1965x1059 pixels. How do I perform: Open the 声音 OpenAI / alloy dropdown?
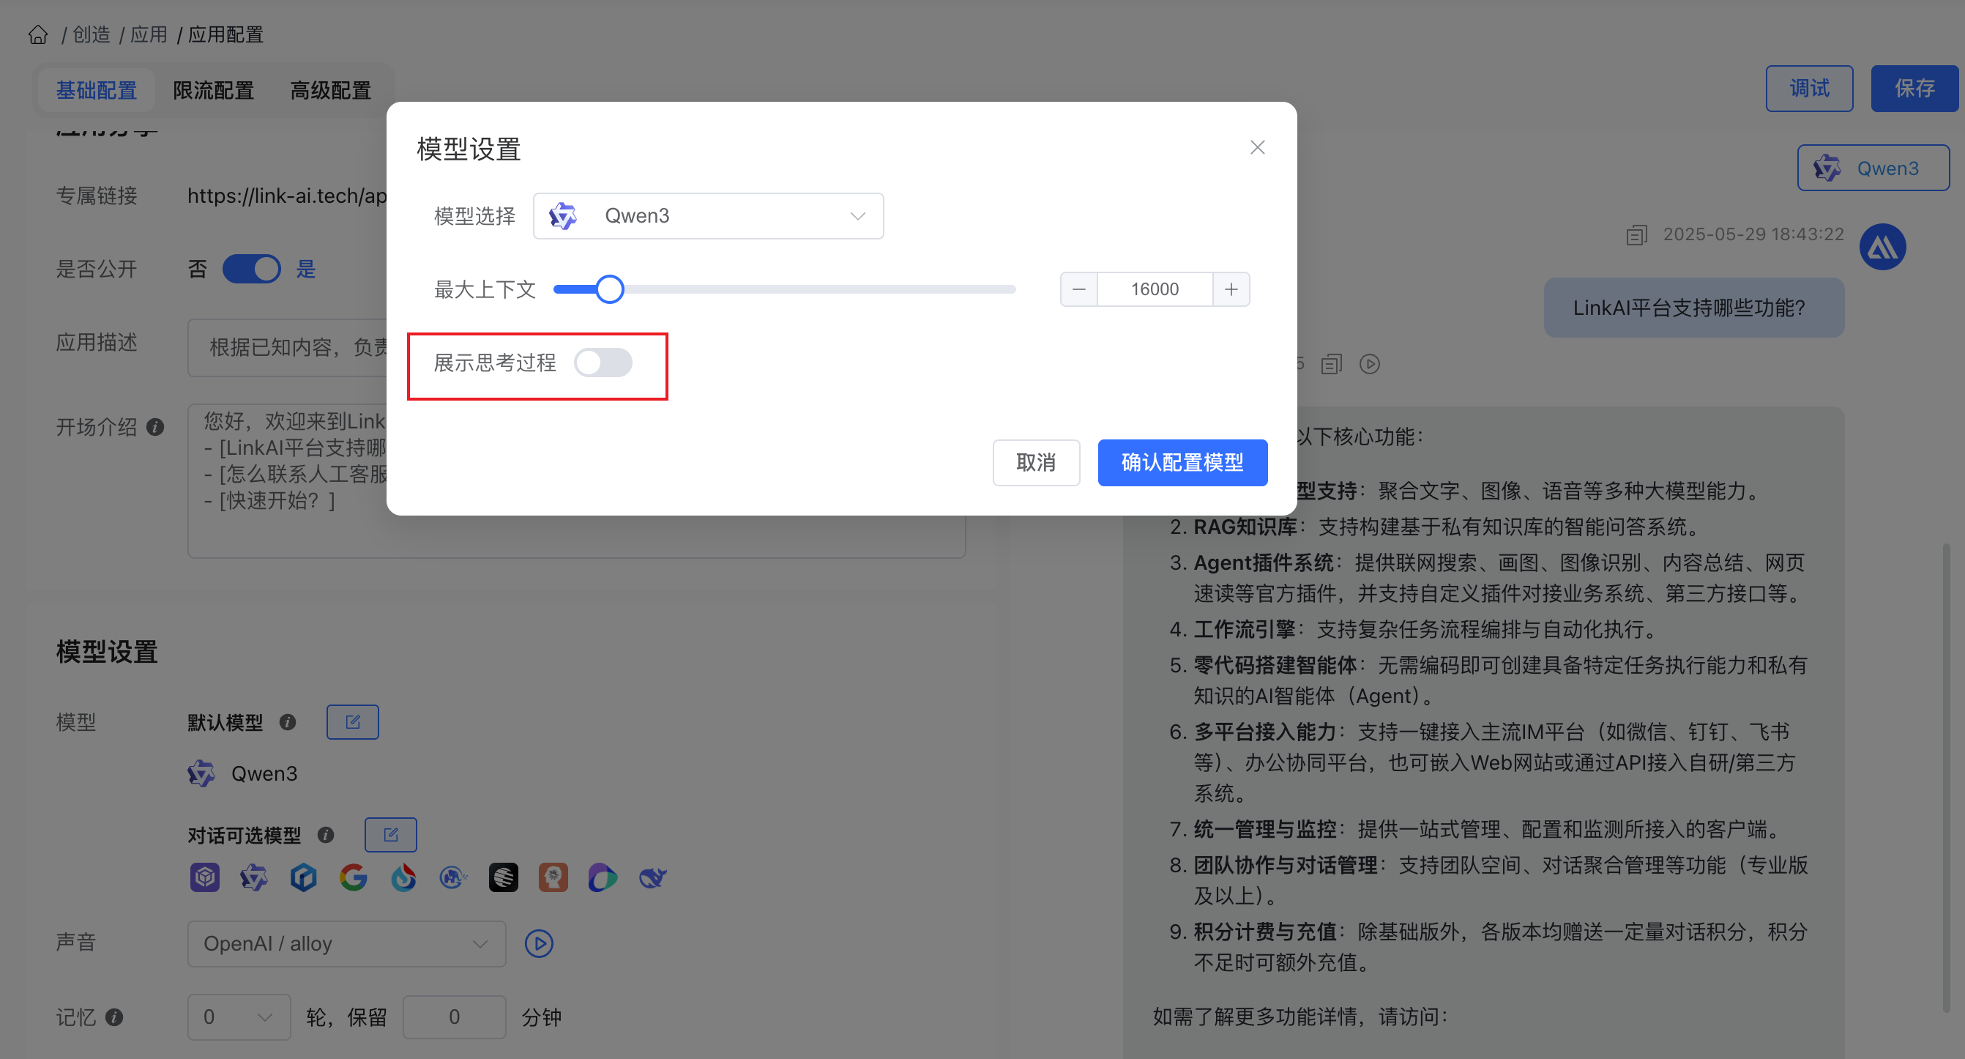coord(347,944)
